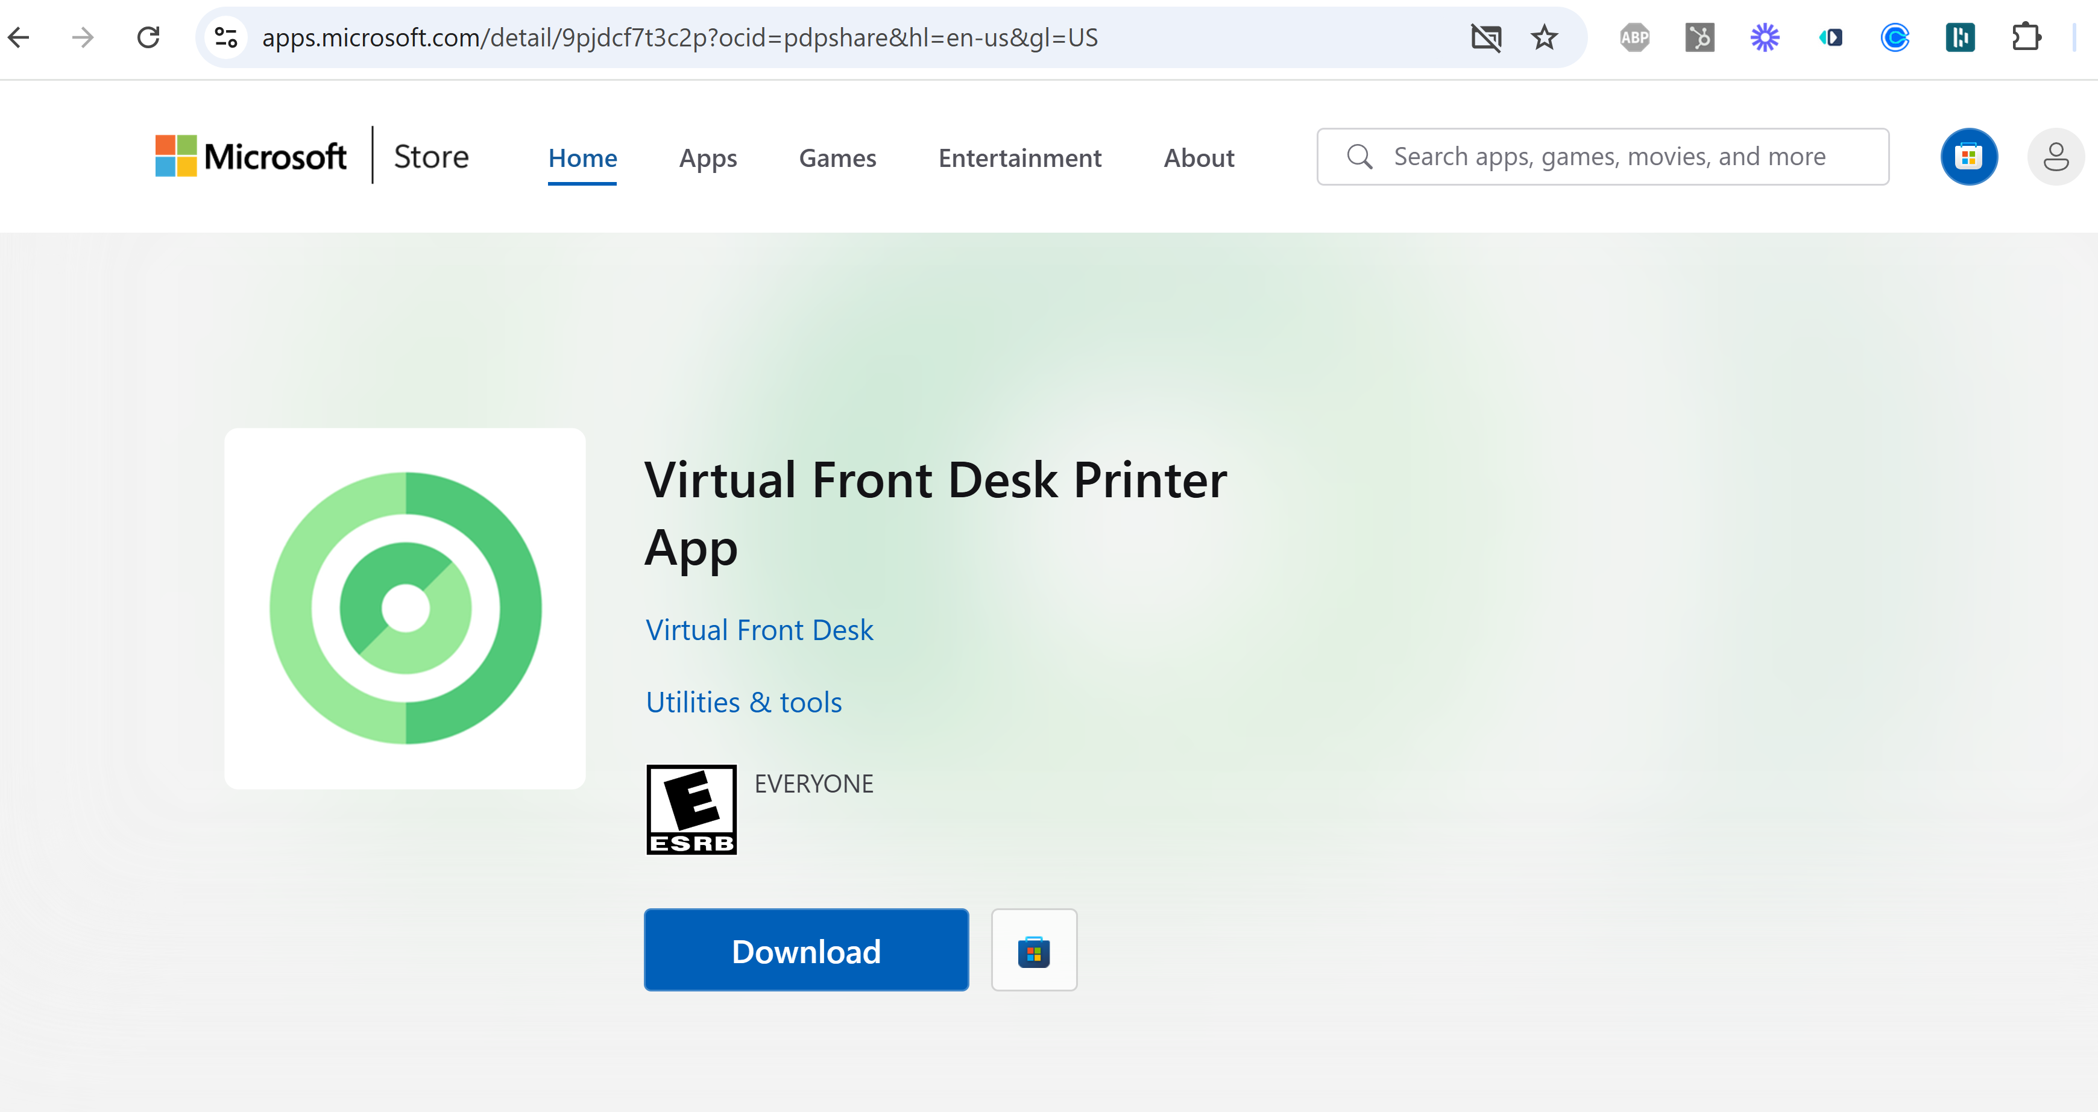
Task: Open the About tab
Action: click(x=1199, y=158)
